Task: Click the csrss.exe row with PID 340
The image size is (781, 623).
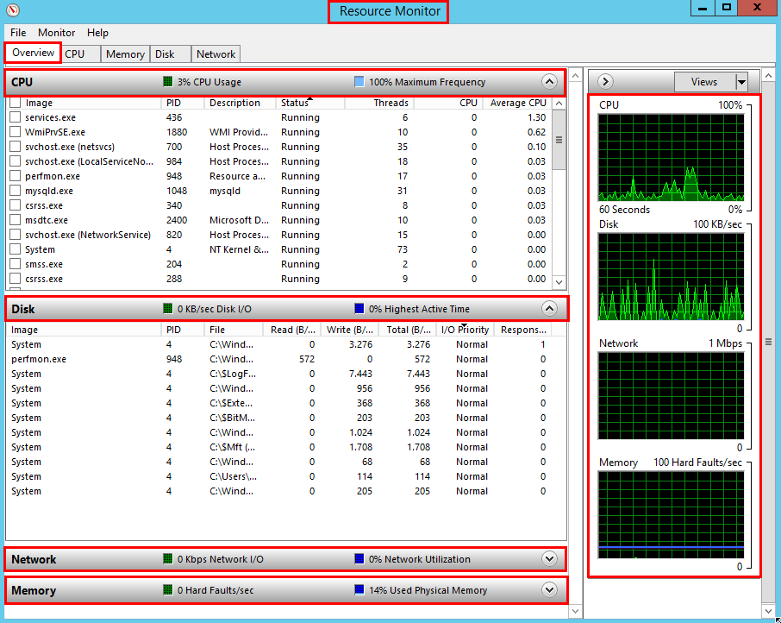Action: [x=280, y=205]
